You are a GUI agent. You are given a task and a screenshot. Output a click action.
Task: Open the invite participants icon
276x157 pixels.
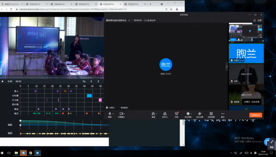click(x=153, y=114)
